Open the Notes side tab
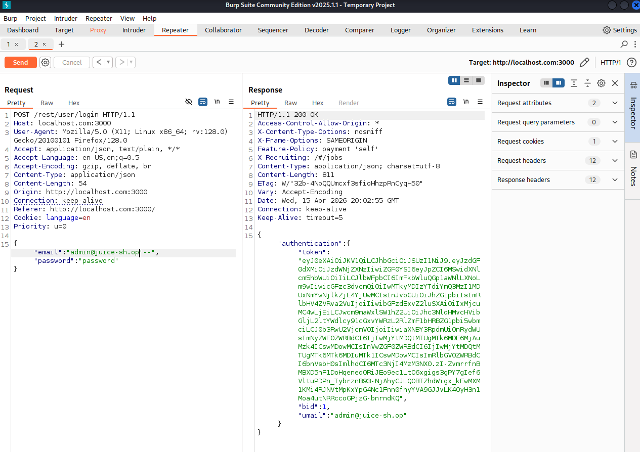The width and height of the screenshot is (640, 452). click(x=633, y=170)
